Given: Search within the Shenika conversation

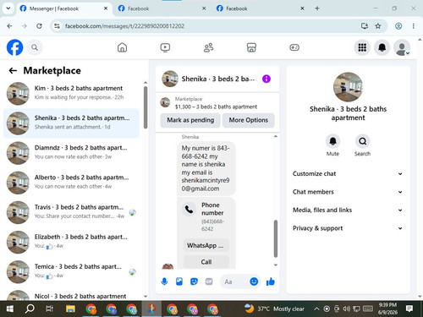Looking at the screenshot, I should [362, 141].
